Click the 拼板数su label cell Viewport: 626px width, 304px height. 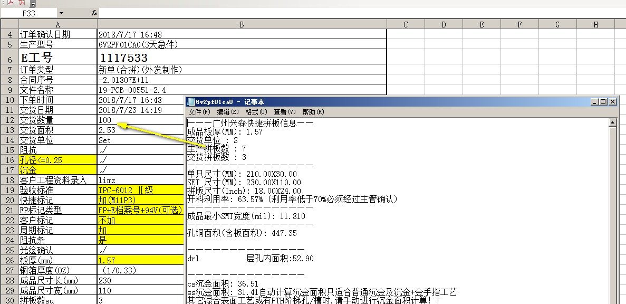57,300
